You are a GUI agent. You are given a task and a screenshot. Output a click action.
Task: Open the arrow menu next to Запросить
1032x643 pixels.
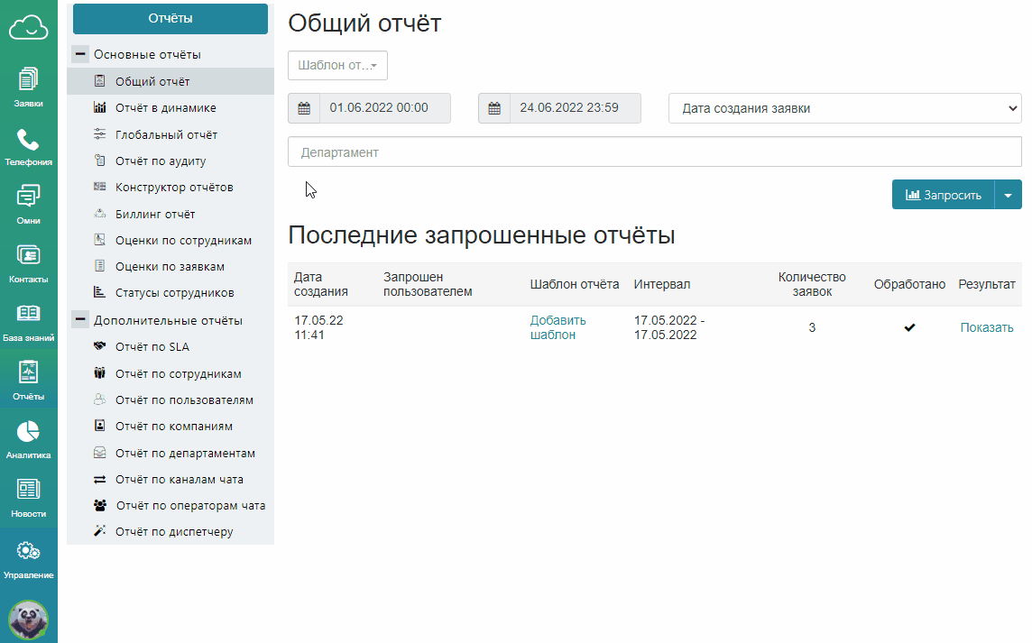(1008, 196)
